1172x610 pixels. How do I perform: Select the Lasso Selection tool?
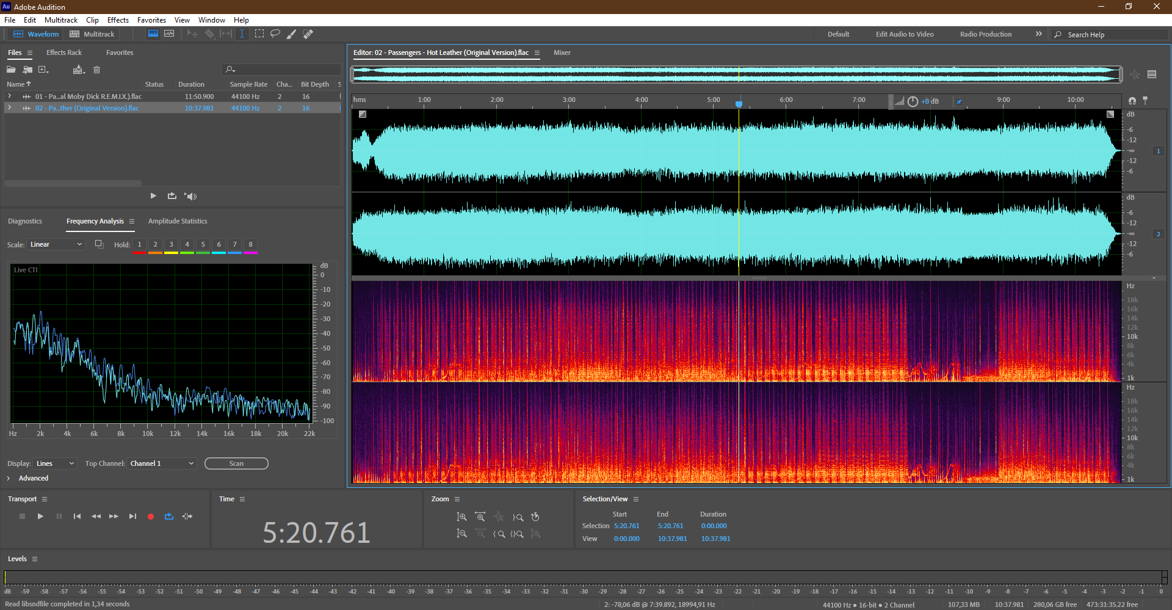[275, 34]
